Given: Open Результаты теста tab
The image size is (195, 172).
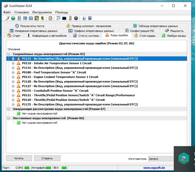Looking at the screenshot, I should (30, 26).
